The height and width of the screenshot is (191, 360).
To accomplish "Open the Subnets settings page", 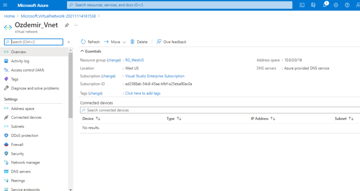I will 18,126.
